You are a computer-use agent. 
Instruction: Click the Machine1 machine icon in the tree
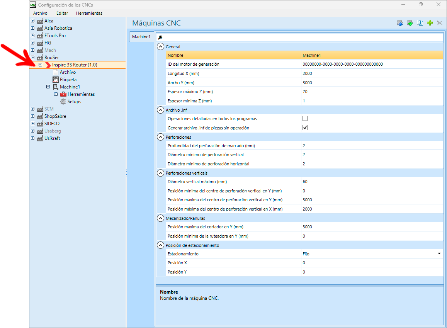56,87
